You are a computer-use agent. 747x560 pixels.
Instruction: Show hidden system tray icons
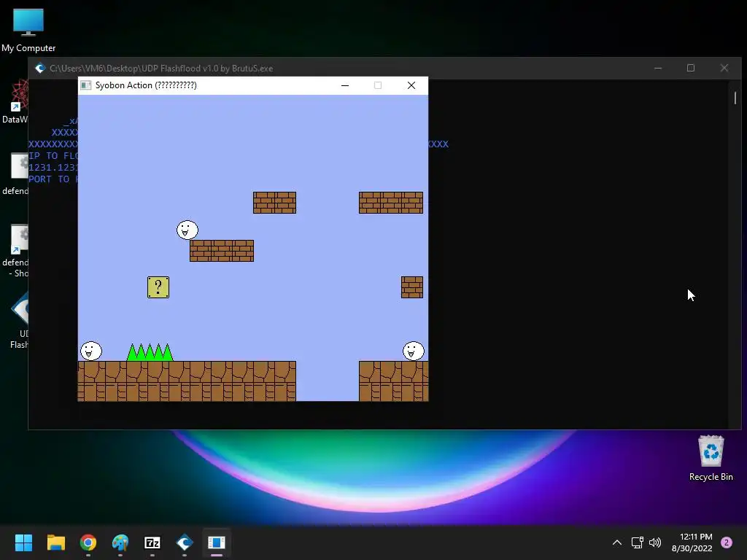617,542
